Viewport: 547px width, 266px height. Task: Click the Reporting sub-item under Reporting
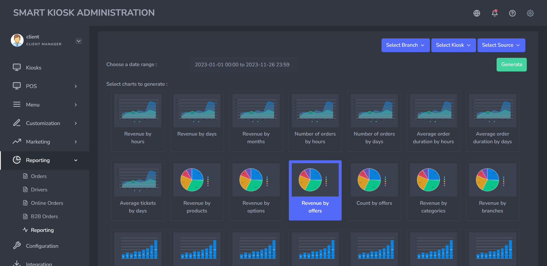42,230
